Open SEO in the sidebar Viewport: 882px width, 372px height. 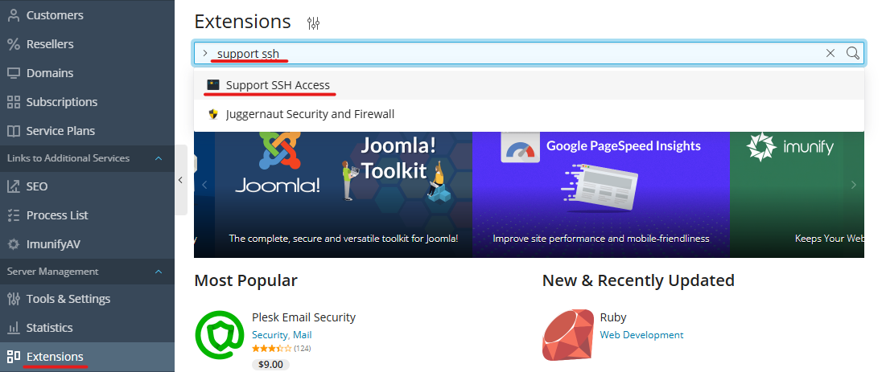click(x=87, y=186)
